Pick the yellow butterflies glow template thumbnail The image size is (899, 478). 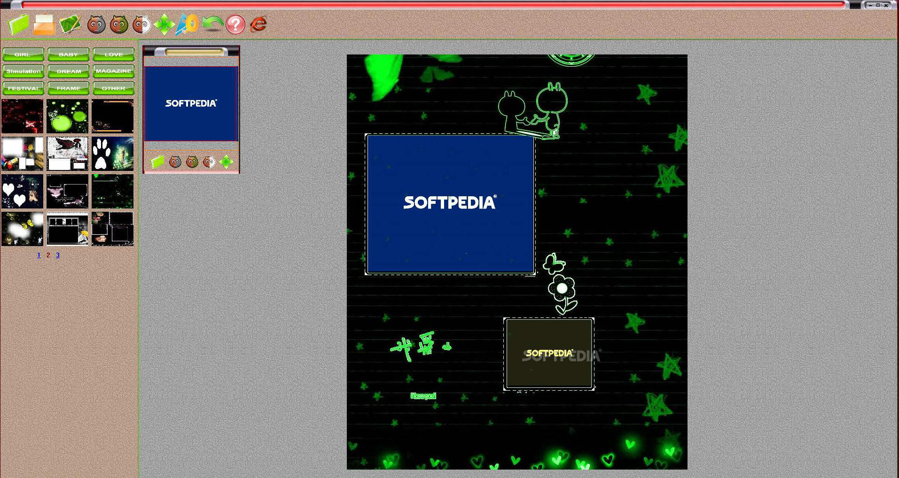point(22,229)
